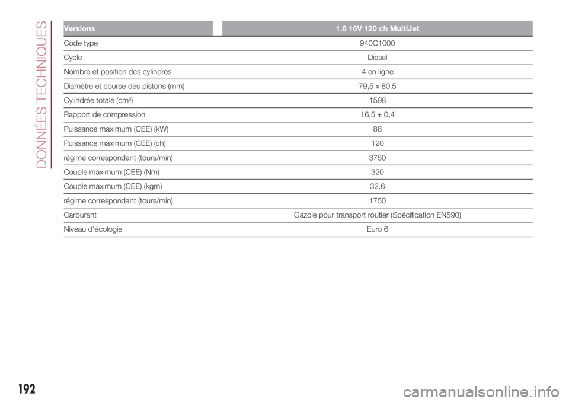Click 'Nombre et position des cylindres'
The width and height of the screenshot is (569, 402).
point(117,72)
